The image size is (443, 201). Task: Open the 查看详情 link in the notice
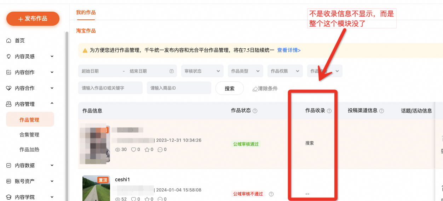[289, 50]
